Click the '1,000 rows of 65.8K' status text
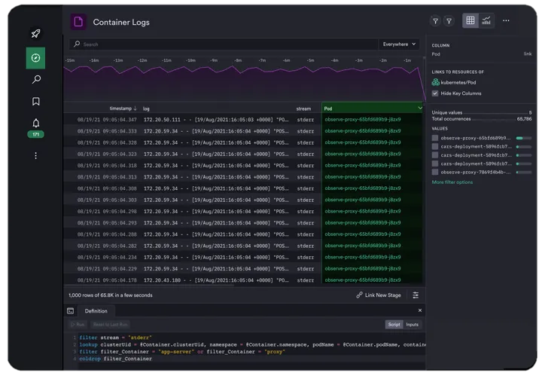Viewport: 542px width, 376px height. (x=110, y=295)
